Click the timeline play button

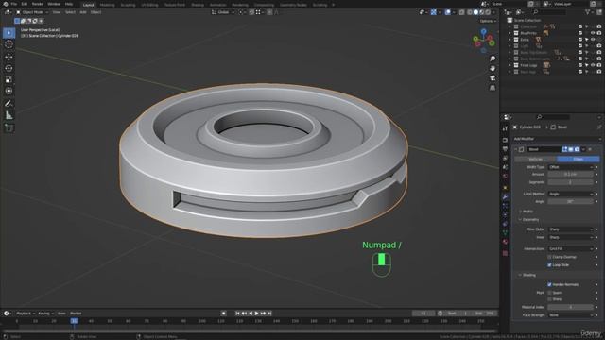(x=256, y=314)
